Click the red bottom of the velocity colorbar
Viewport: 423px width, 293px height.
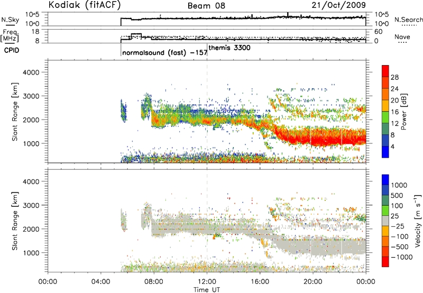(x=385, y=262)
